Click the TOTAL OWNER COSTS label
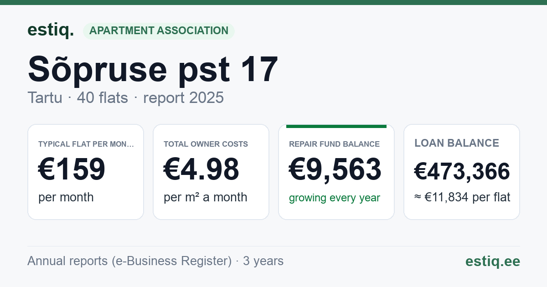 [206, 144]
